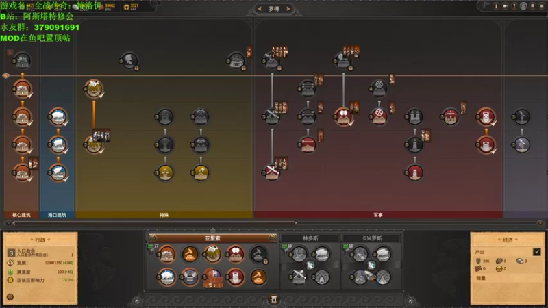548x308 pixels.
Task: Open the question-mark help icon
Action: point(514,6)
